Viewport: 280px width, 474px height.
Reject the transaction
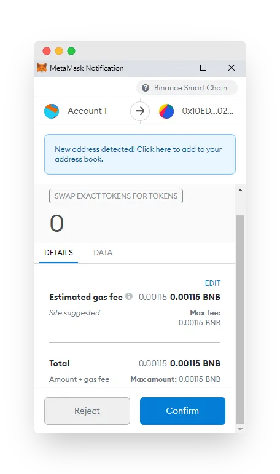[x=87, y=411]
